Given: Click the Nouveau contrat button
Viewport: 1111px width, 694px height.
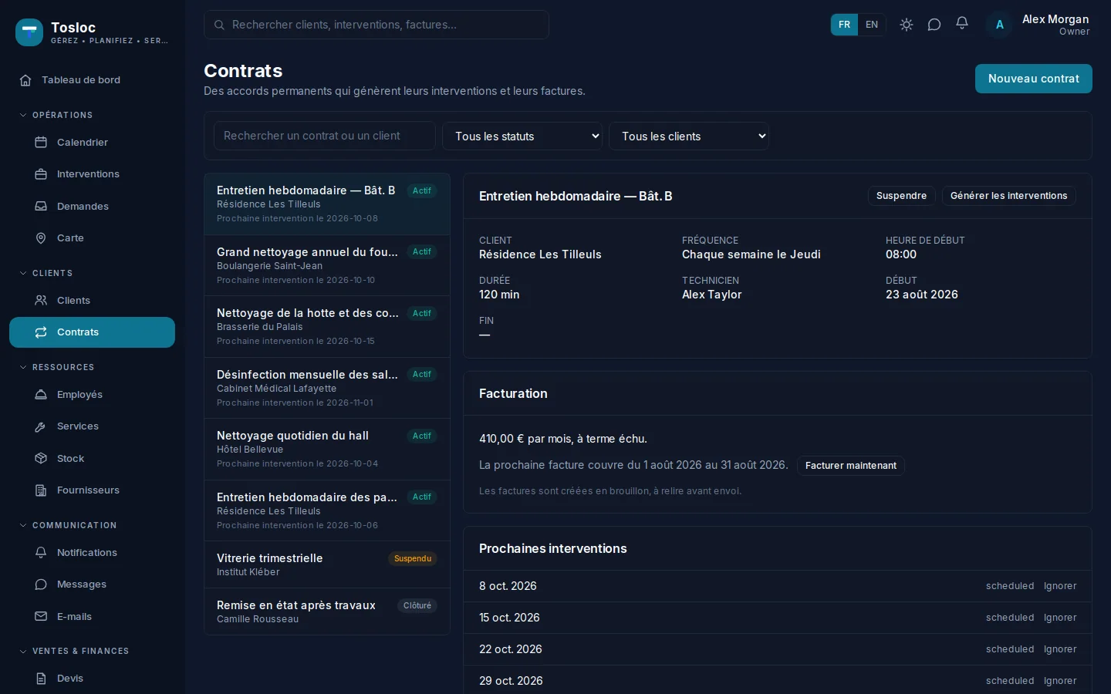Looking at the screenshot, I should pos(1034,79).
